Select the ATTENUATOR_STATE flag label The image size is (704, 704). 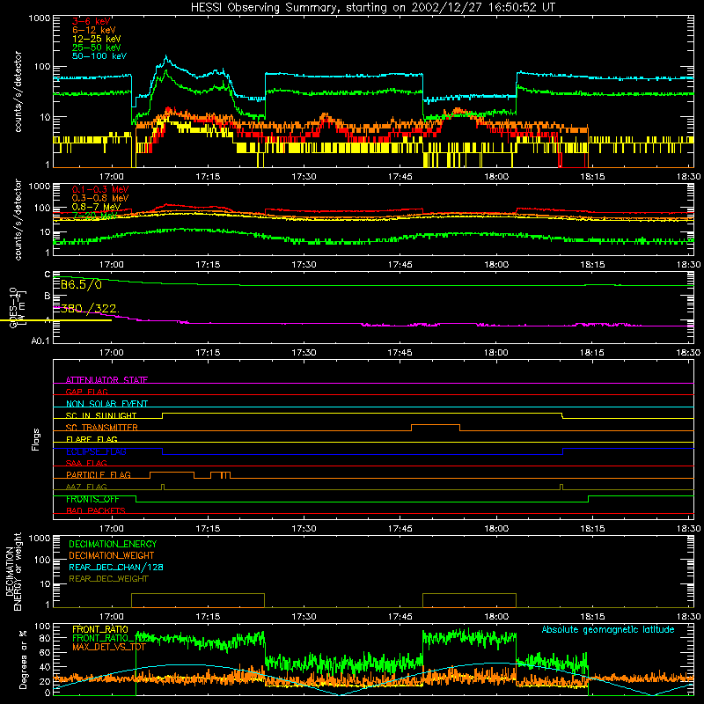pyautogui.click(x=106, y=380)
